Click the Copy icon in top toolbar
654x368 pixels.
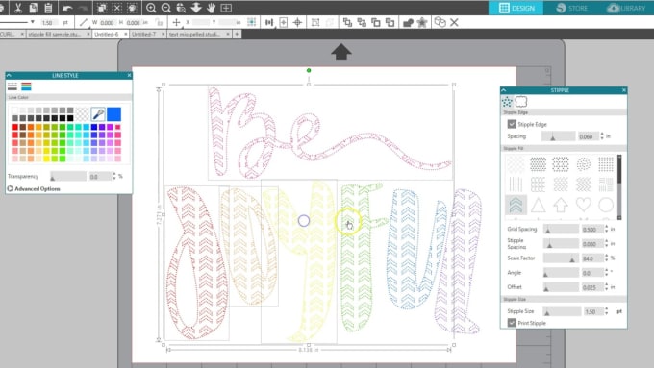point(34,8)
